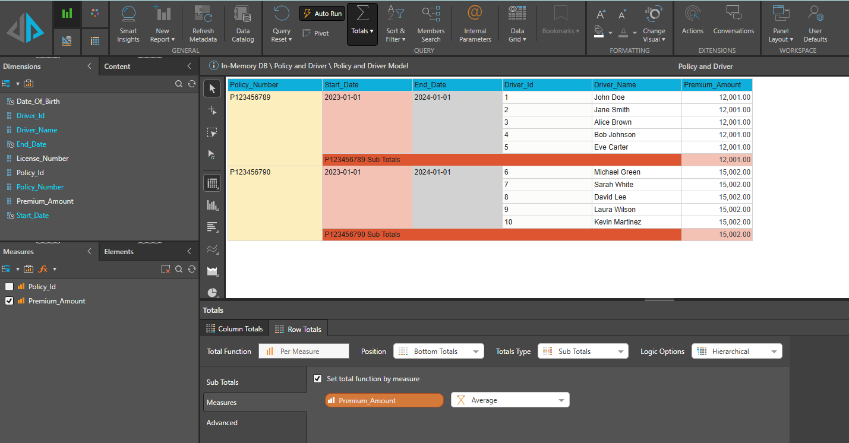Image resolution: width=849 pixels, height=443 pixels.
Task: Open the colorful dots module icon
Action: [95, 14]
